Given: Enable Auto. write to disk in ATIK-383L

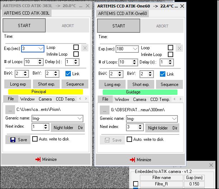Looking at the screenshot, I should (x=35, y=139).
